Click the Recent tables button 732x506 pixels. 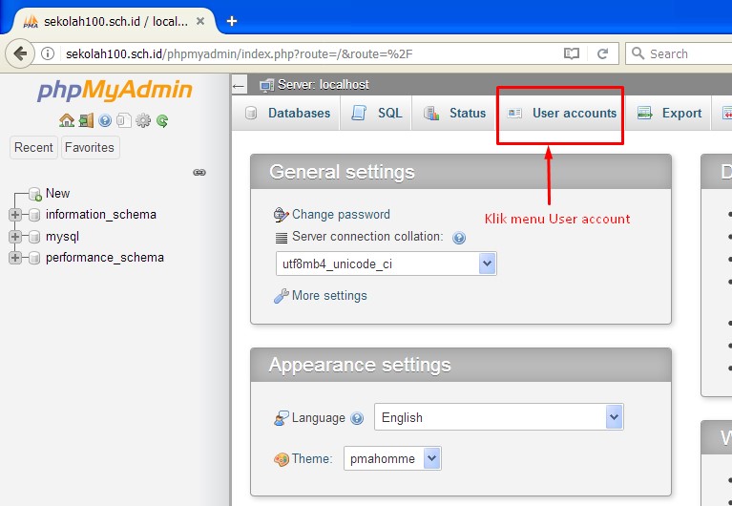33,147
